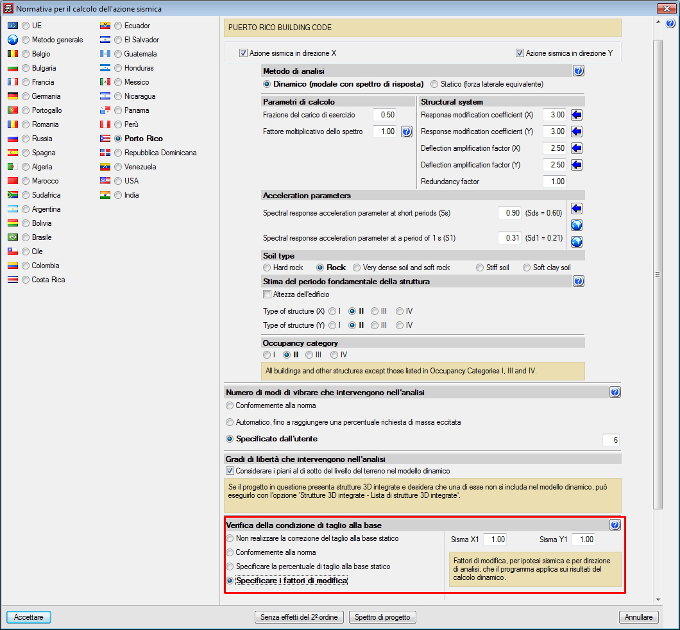
Task: Select Non realizzare la correzione del taglio
Action: point(230,538)
